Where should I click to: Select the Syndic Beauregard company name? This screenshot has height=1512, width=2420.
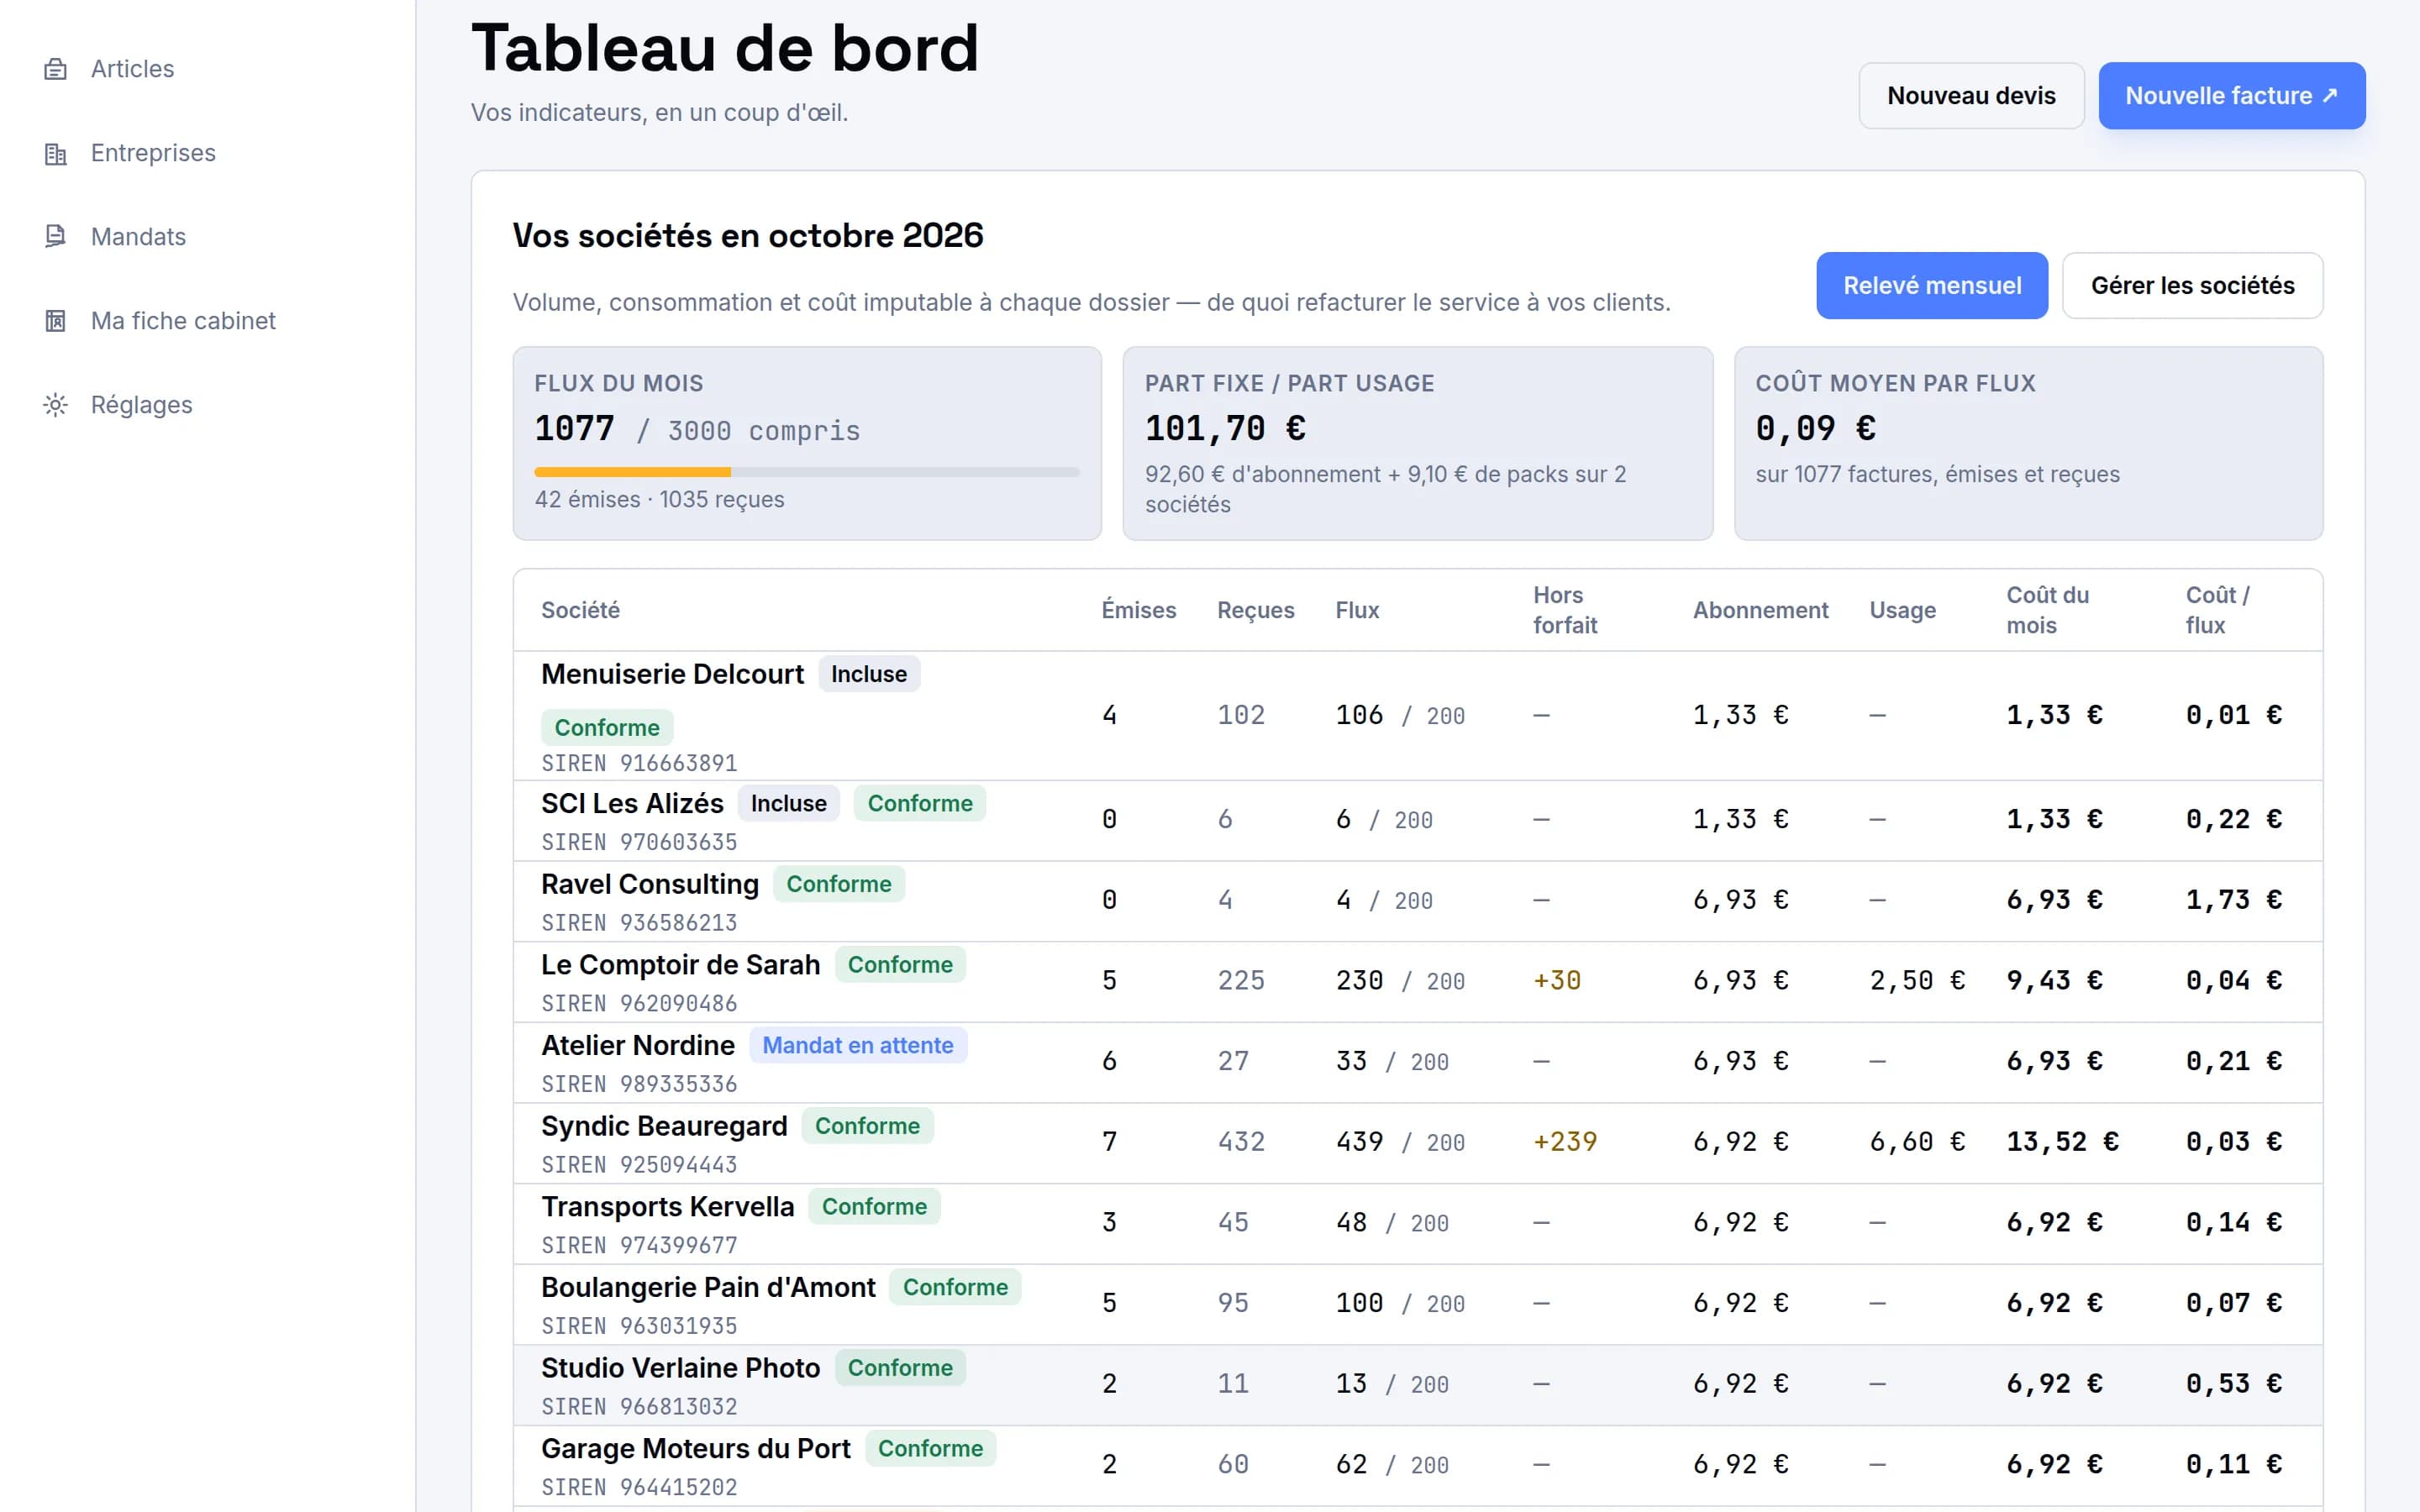tap(664, 1126)
